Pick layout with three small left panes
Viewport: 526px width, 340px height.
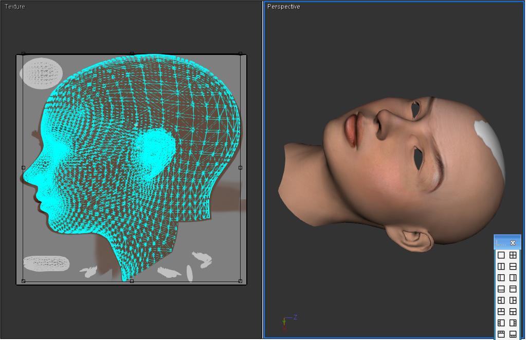[x=501, y=323]
